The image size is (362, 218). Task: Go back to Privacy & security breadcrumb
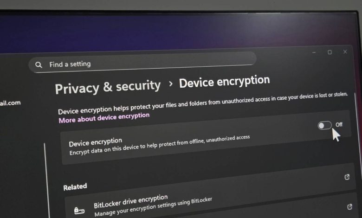(108, 87)
